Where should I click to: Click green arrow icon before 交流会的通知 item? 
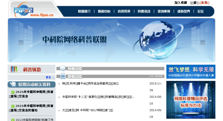13,106
